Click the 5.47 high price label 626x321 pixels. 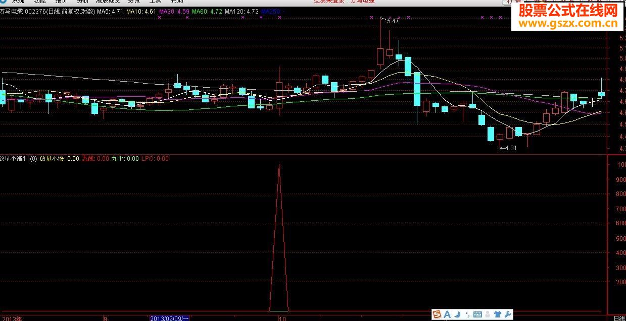click(x=393, y=21)
